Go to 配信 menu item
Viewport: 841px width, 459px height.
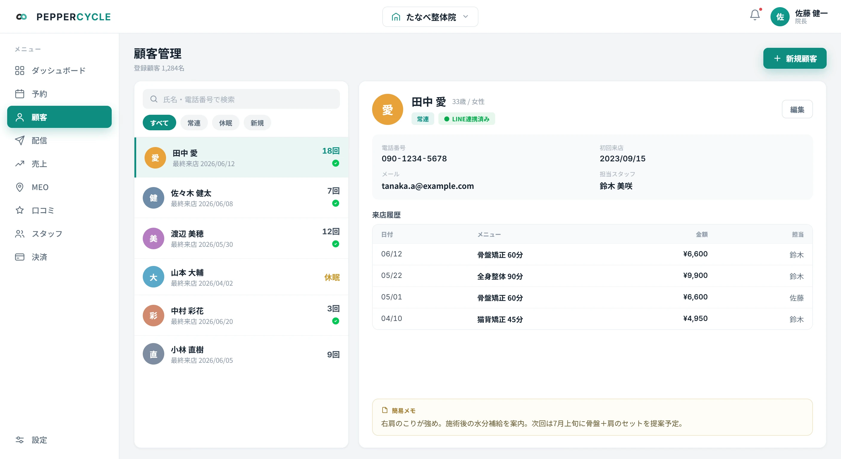pos(59,140)
